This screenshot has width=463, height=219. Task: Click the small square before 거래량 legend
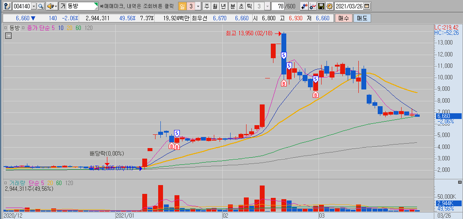pos(6,183)
